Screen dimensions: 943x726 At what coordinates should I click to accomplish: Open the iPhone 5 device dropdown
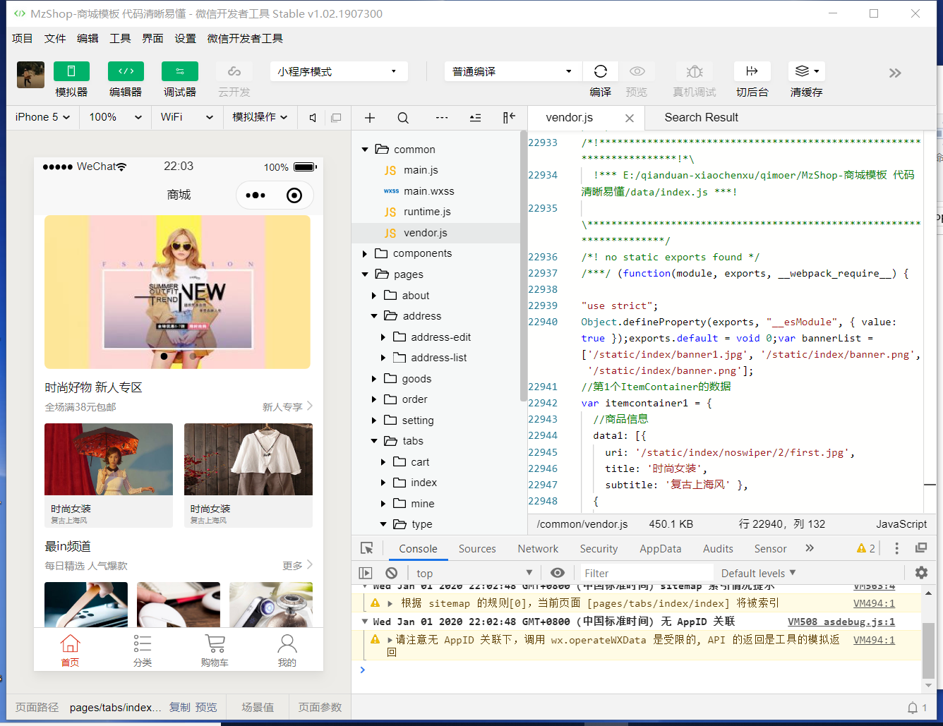pos(42,117)
